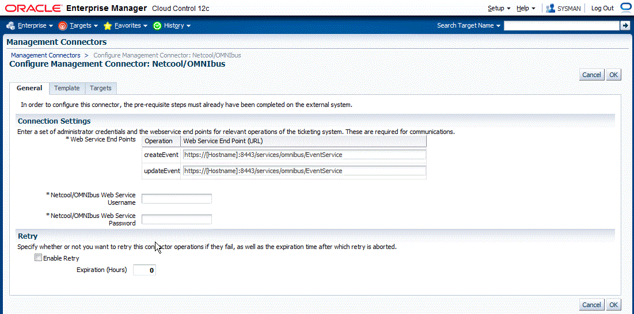This screenshot has height=314, width=634.
Task: Click the Oracle logo
Action: pyautogui.click(x=33, y=8)
